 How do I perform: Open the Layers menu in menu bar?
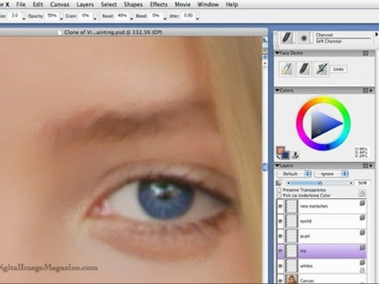(x=85, y=5)
